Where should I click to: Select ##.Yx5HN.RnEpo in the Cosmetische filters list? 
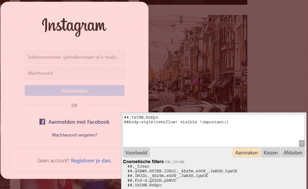click(x=144, y=185)
